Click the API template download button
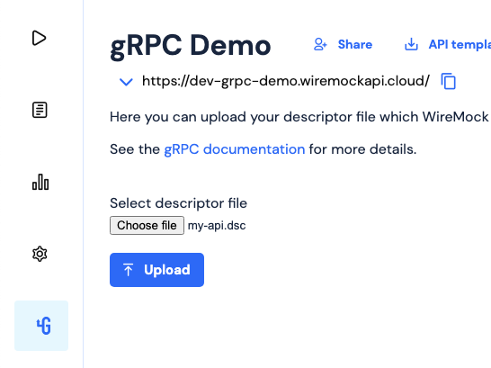491x368 pixels. (x=448, y=44)
